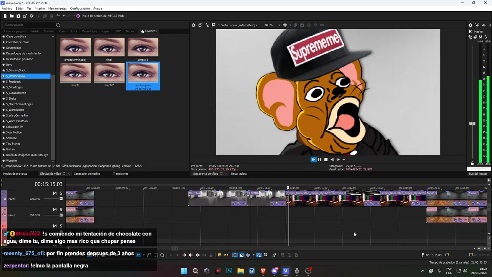
Task: Open Windows Start menu
Action: pyautogui.click(x=184, y=271)
